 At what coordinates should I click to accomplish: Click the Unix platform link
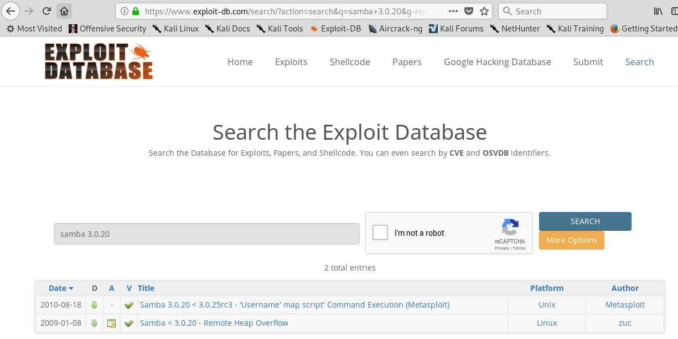pyautogui.click(x=547, y=305)
